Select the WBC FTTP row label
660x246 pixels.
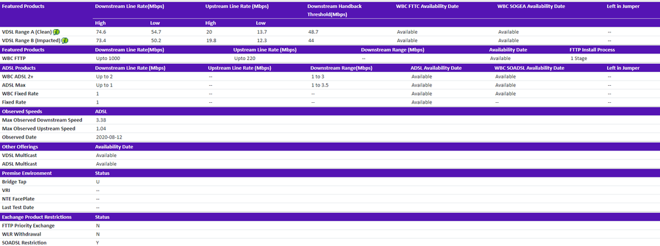pos(14,59)
